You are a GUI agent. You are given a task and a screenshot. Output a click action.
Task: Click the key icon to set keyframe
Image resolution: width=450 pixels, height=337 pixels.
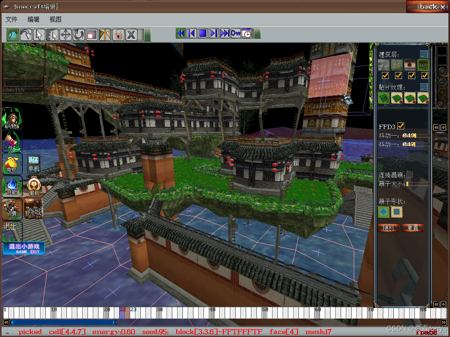(236, 33)
